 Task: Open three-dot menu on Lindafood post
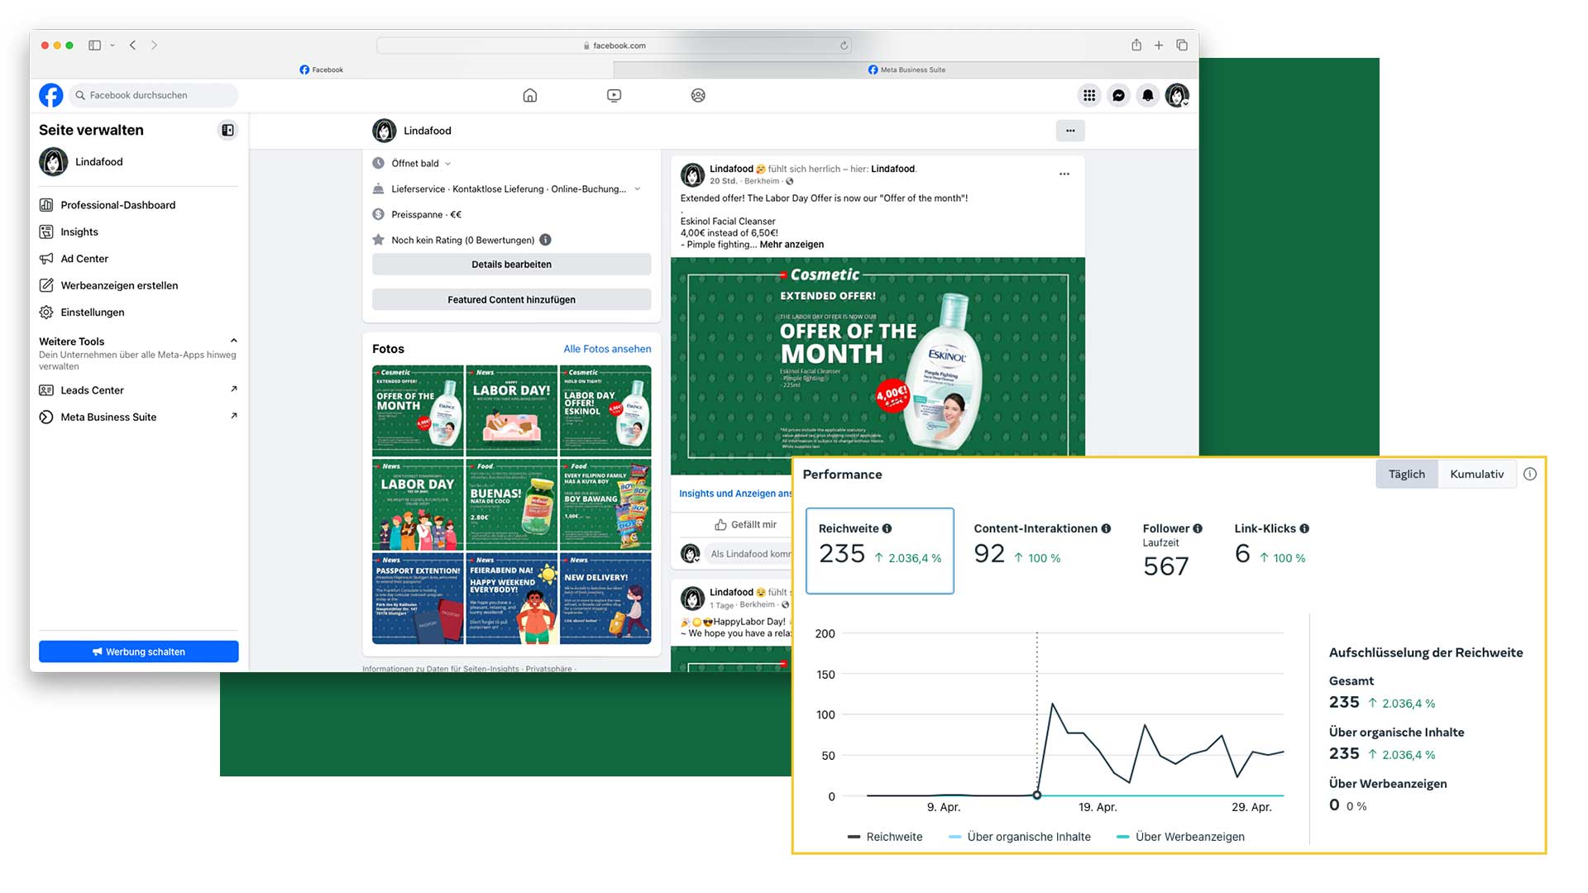tap(1064, 174)
